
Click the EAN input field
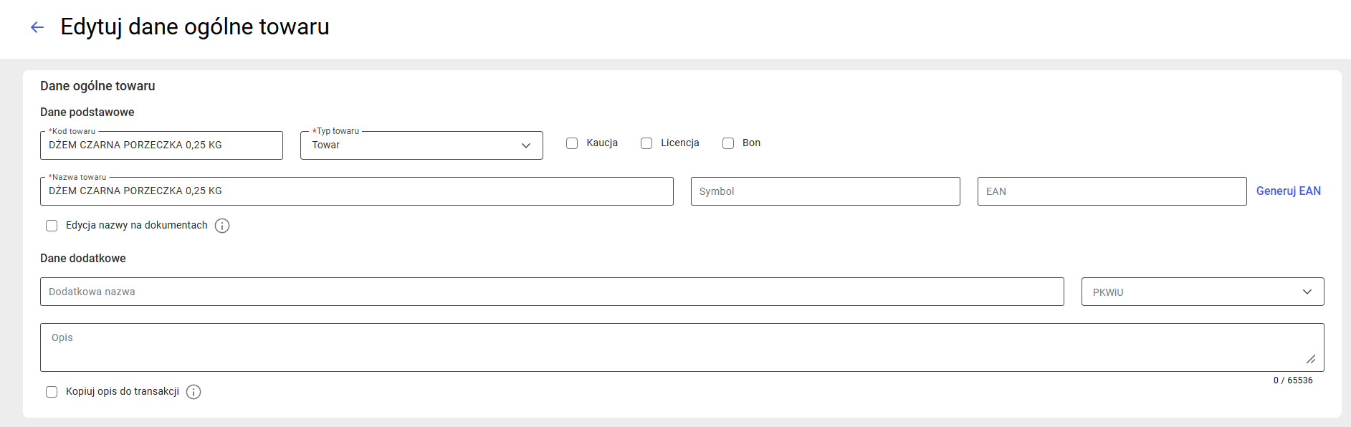[x=1112, y=191]
